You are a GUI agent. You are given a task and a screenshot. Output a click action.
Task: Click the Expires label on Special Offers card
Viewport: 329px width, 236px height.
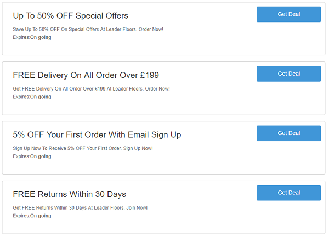tap(32, 37)
